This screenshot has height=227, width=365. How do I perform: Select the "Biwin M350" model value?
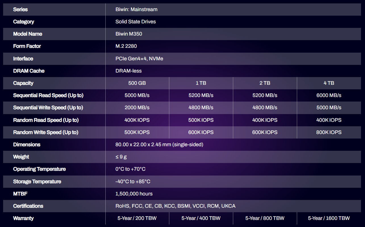pyautogui.click(x=129, y=34)
